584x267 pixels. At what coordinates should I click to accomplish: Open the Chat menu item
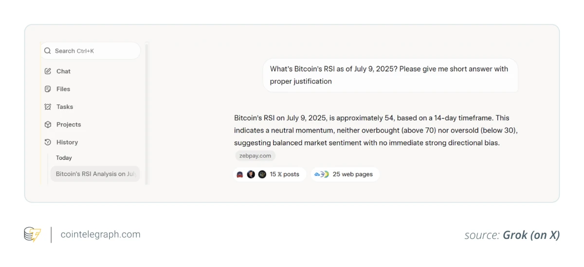pyautogui.click(x=63, y=71)
